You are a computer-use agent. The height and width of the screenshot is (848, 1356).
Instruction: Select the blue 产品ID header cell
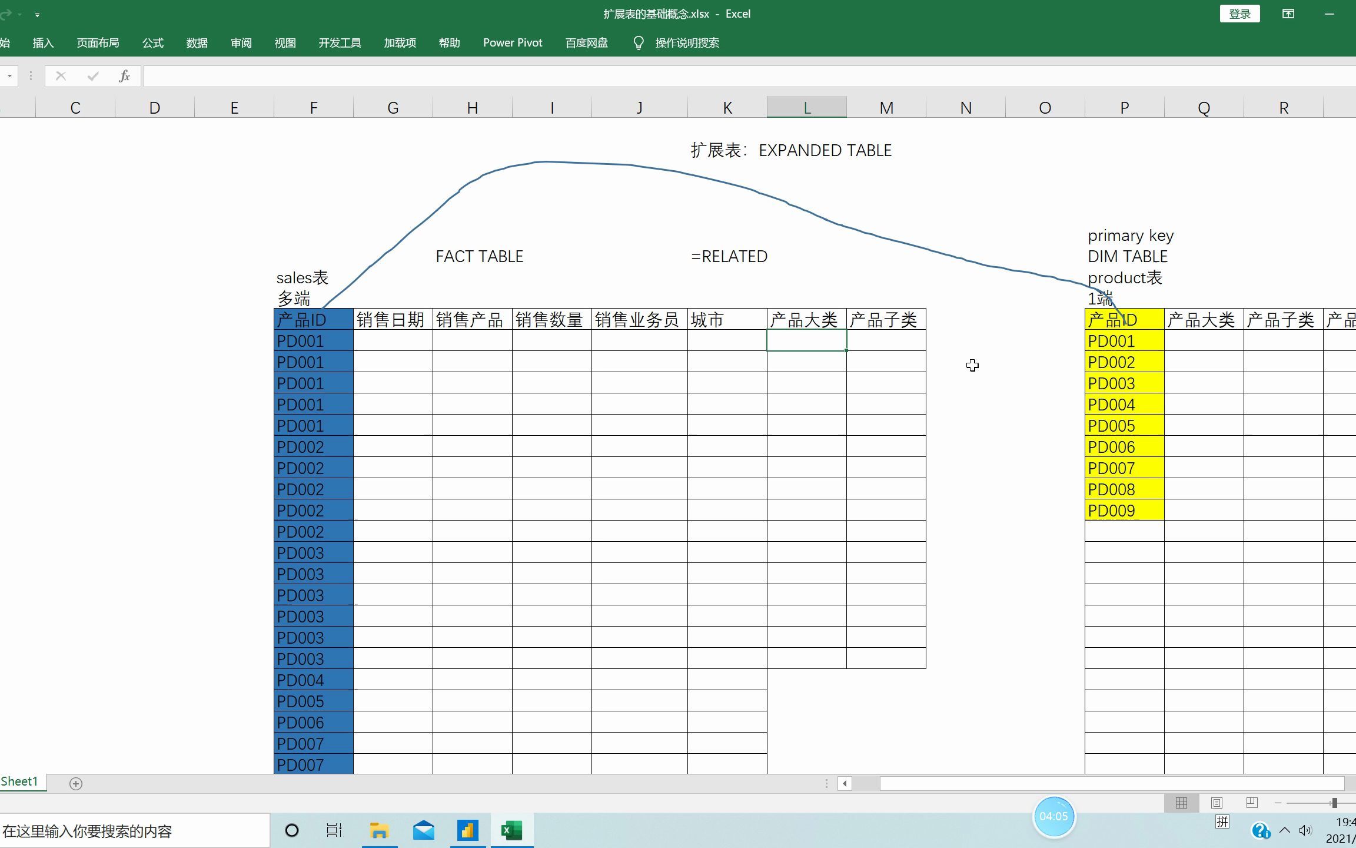click(x=314, y=320)
